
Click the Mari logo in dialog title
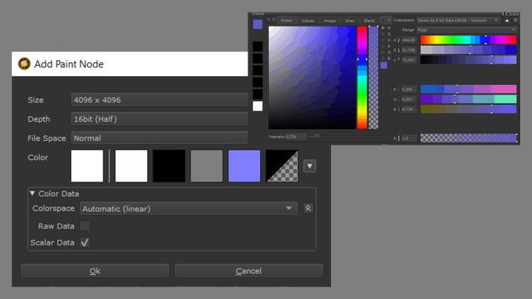[x=24, y=64]
